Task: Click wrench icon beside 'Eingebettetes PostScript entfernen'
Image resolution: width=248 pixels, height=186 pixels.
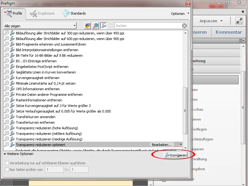Action: point(12,67)
